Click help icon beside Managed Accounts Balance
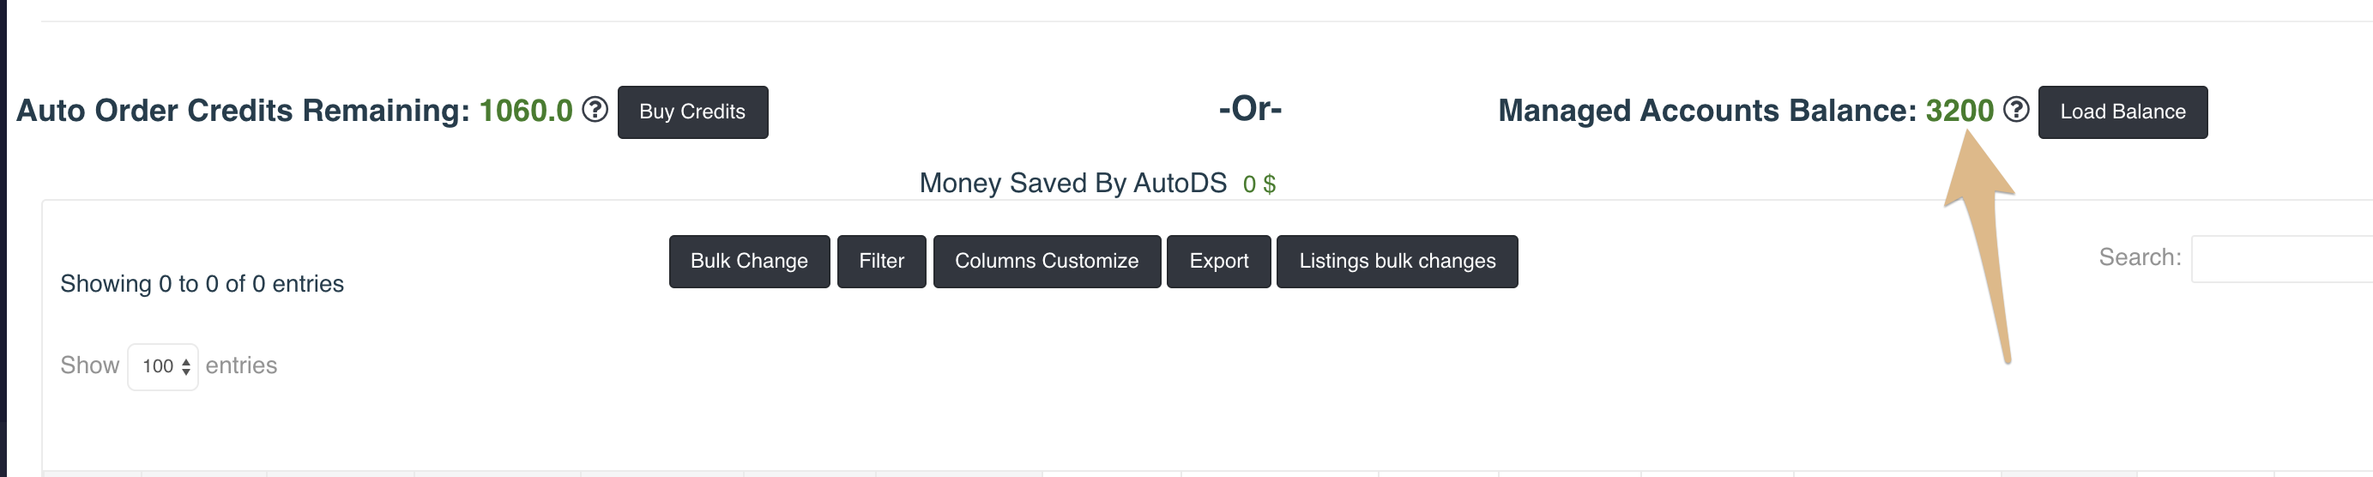The image size is (2373, 477). click(x=2015, y=110)
